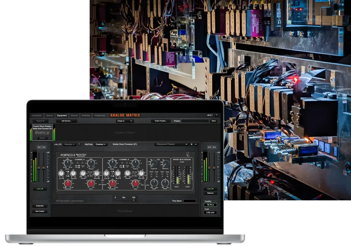The image size is (351, 246).
Task: Click the SFE Depth EQ frequency knob
Action: coord(154,163)
